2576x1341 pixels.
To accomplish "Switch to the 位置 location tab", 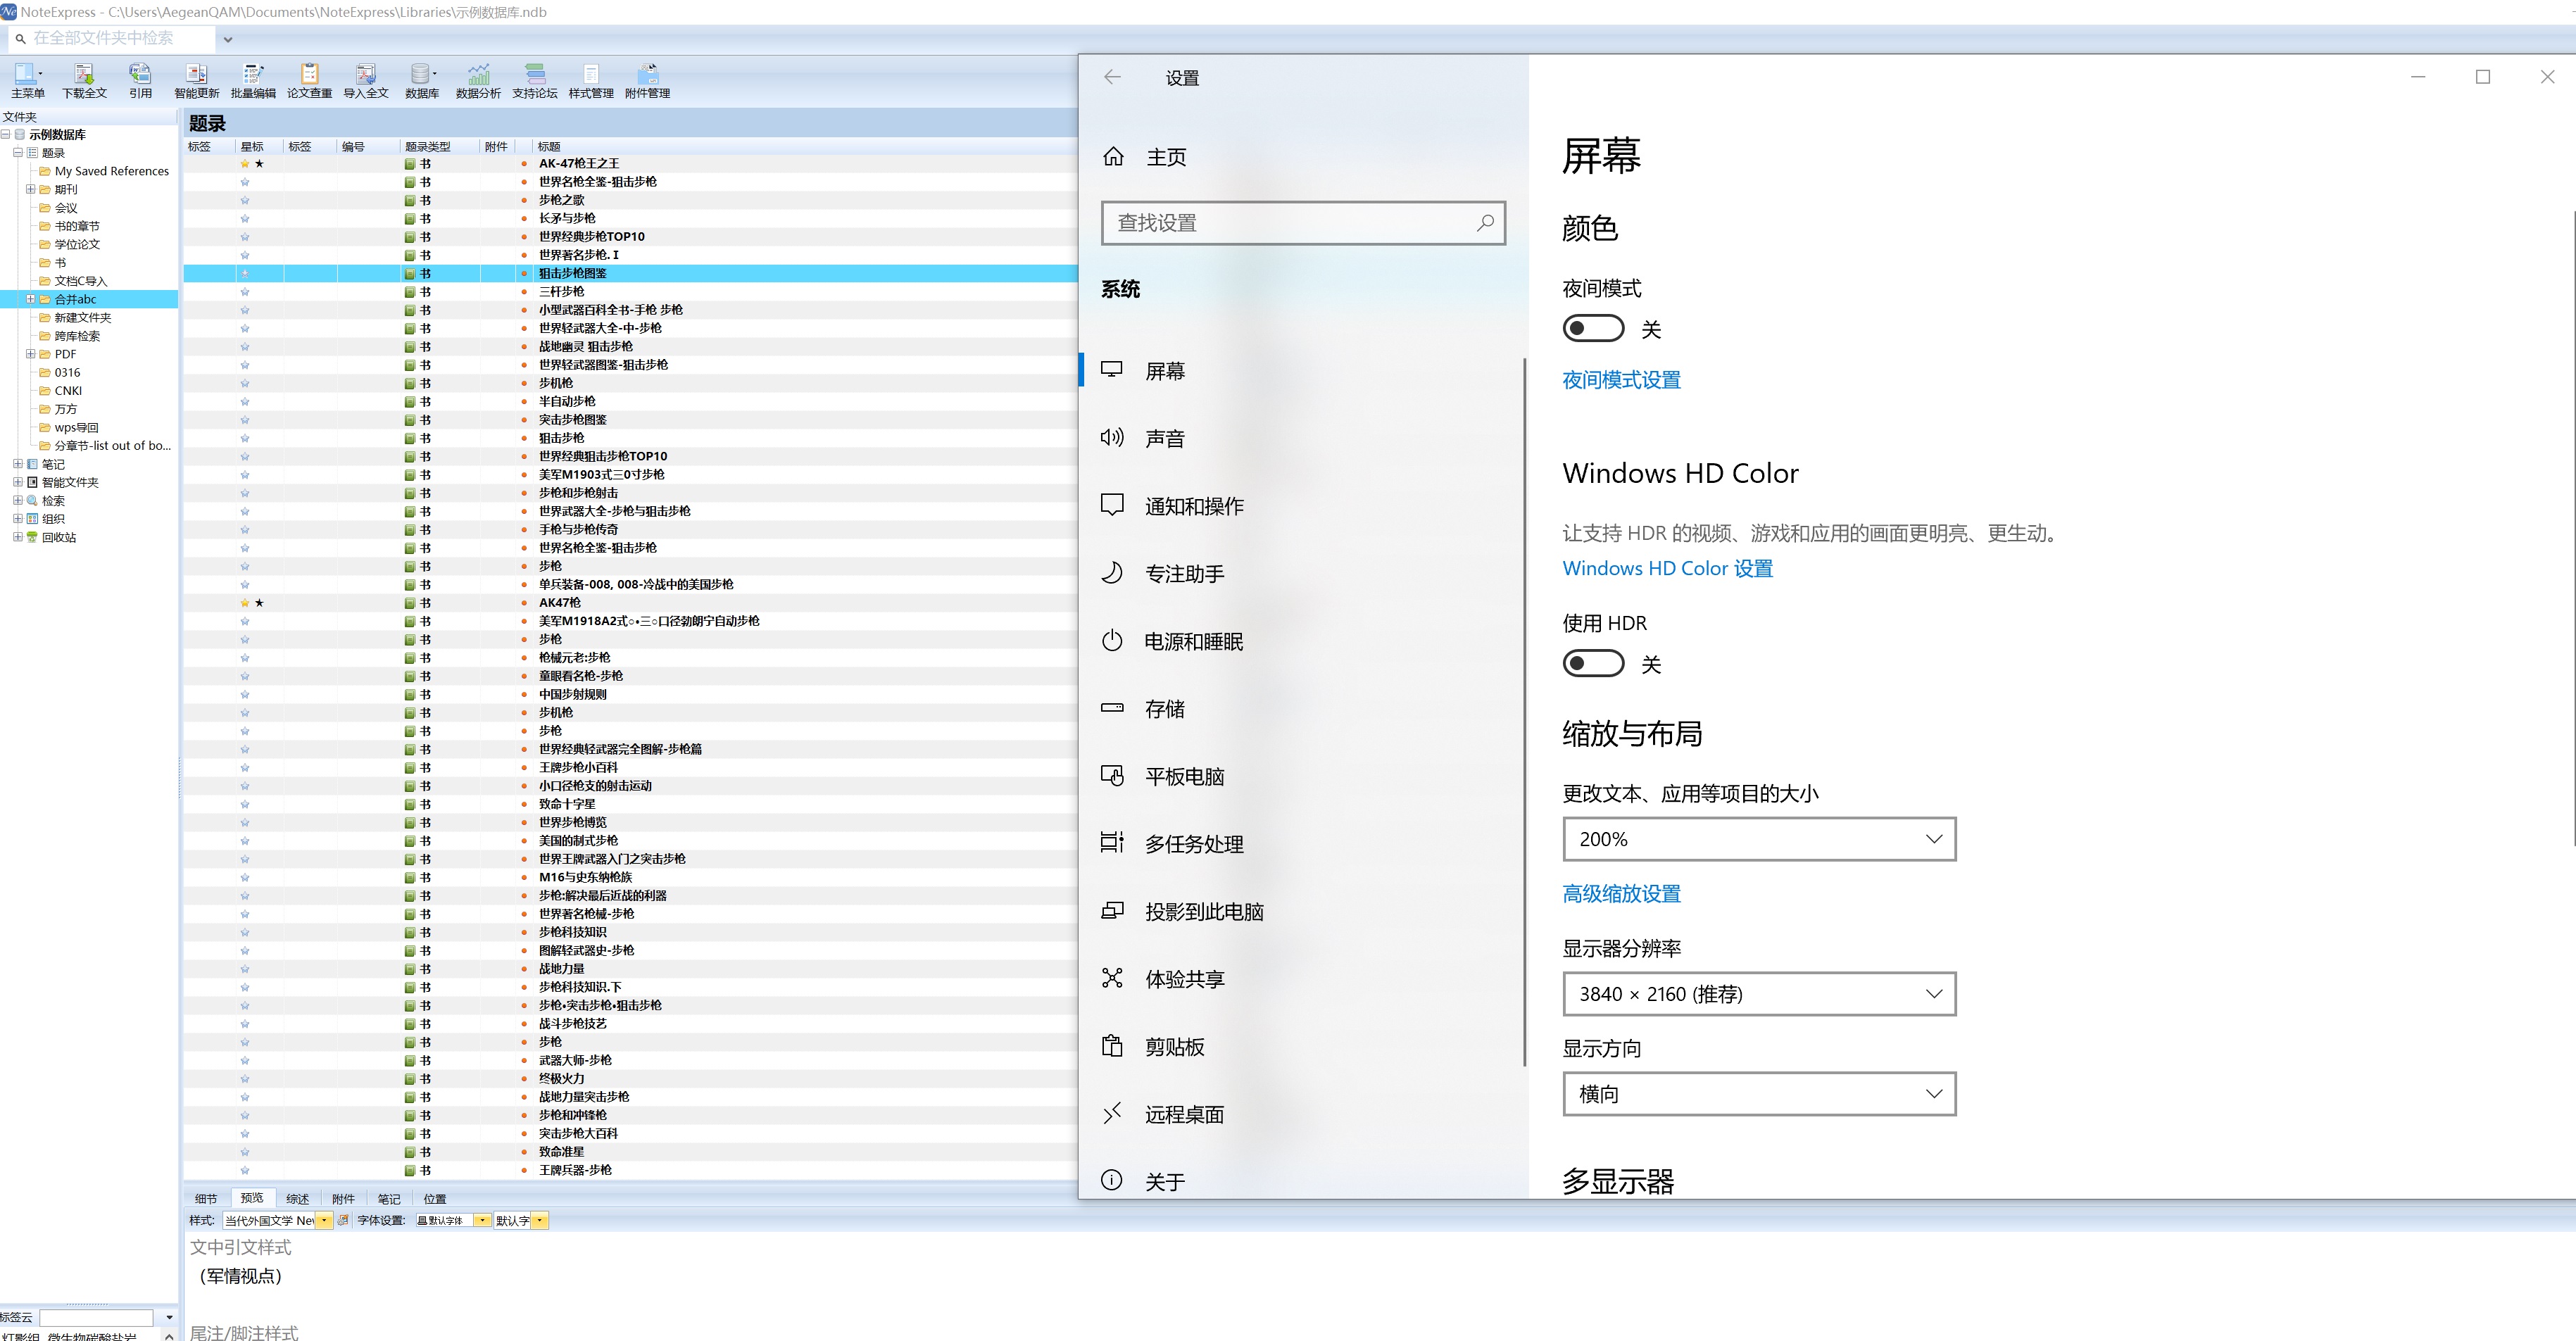I will [435, 1198].
